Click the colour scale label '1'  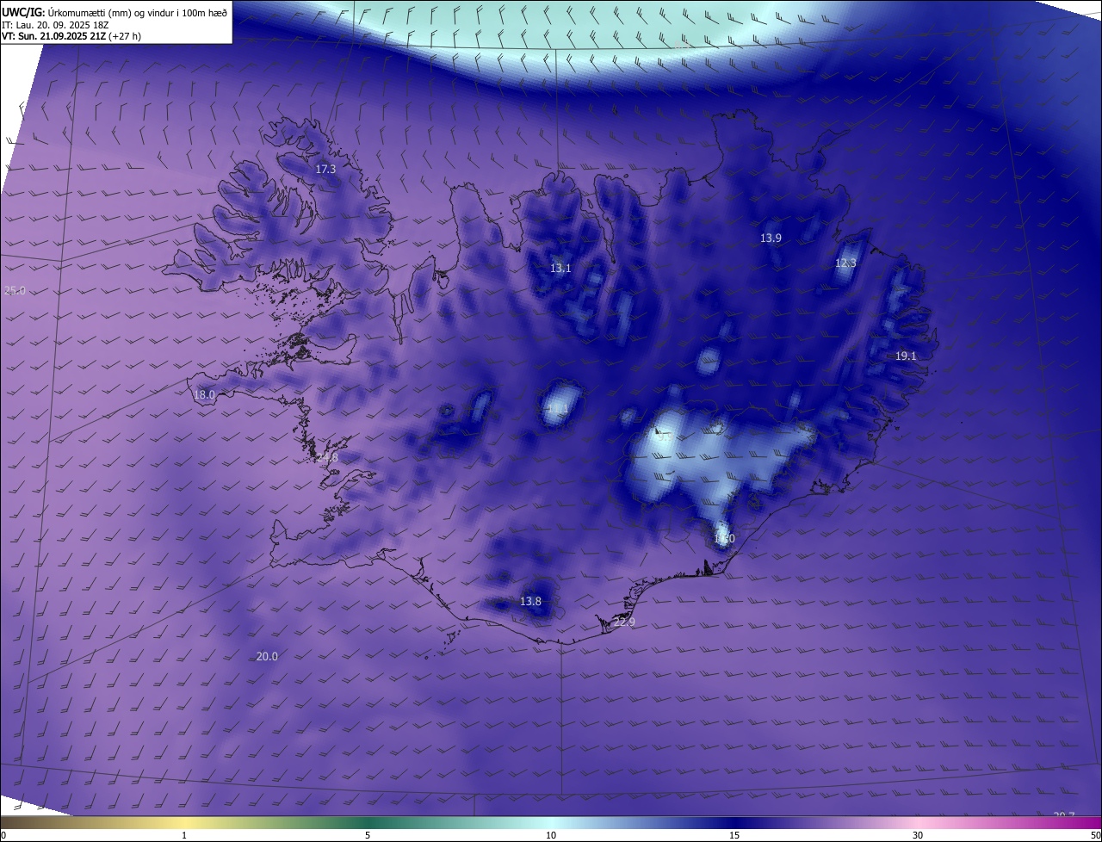point(184,835)
